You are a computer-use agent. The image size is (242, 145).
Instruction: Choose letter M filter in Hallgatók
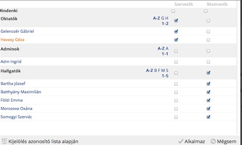[163, 70]
